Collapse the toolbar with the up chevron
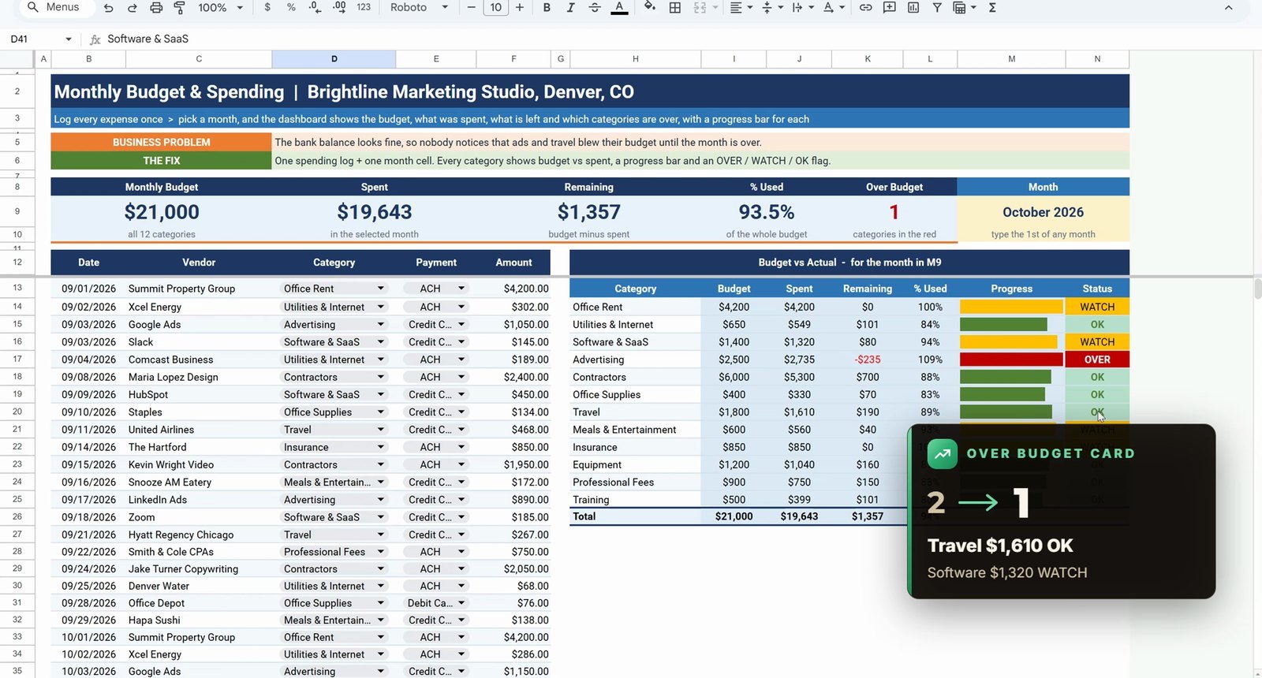Viewport: 1262px width, 678px height. coord(1228,7)
